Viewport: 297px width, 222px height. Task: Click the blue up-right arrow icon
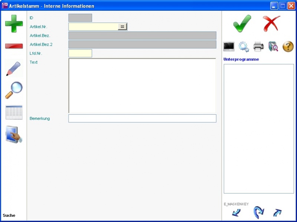click(x=277, y=213)
